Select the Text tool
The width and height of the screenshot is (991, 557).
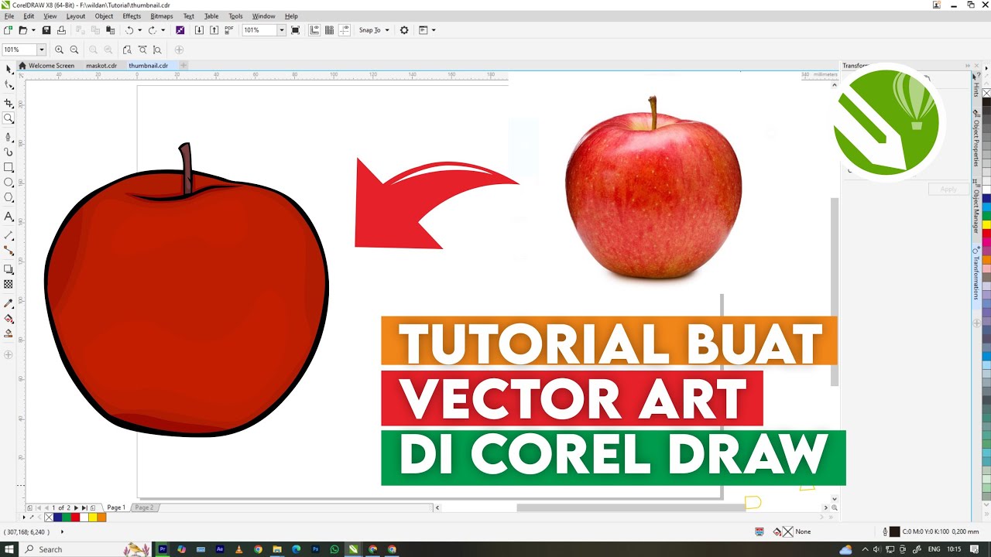pyautogui.click(x=9, y=216)
